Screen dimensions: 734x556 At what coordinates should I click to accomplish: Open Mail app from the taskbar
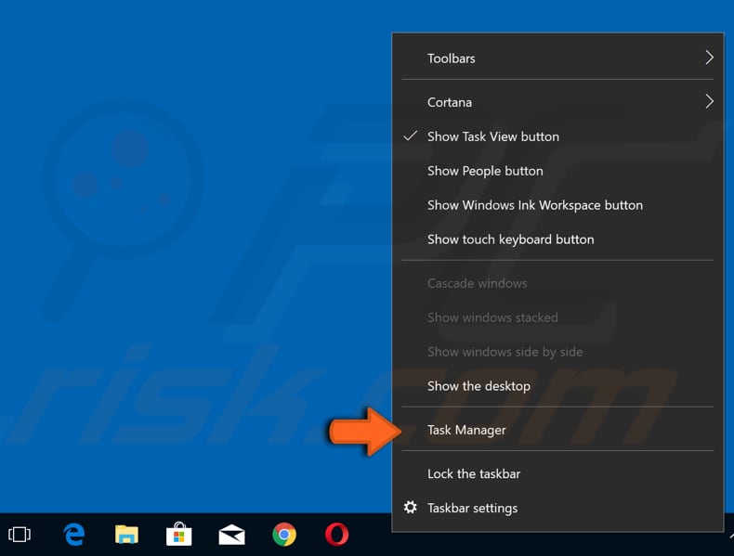coord(231,535)
